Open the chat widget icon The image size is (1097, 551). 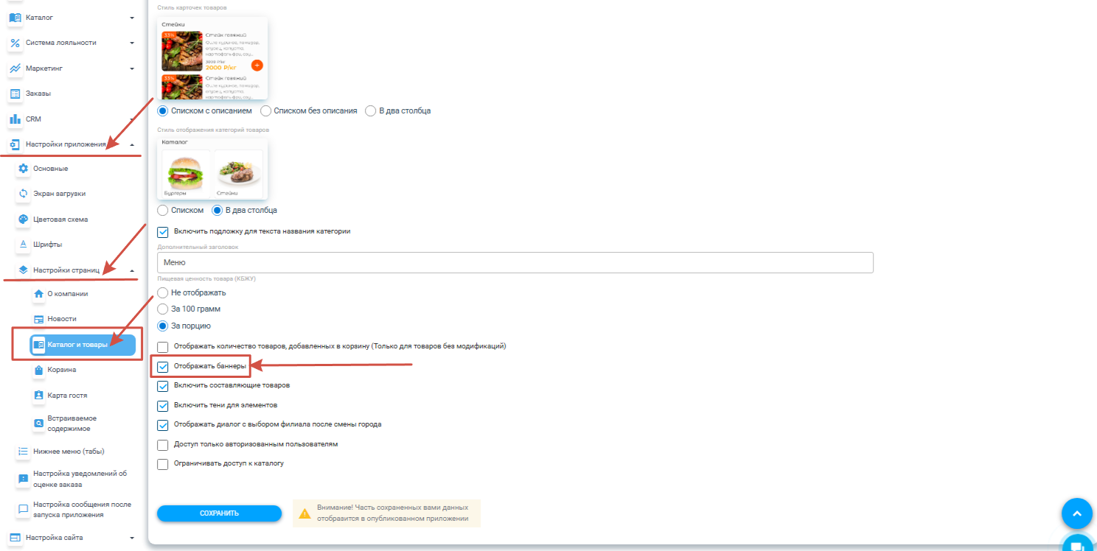1076,545
